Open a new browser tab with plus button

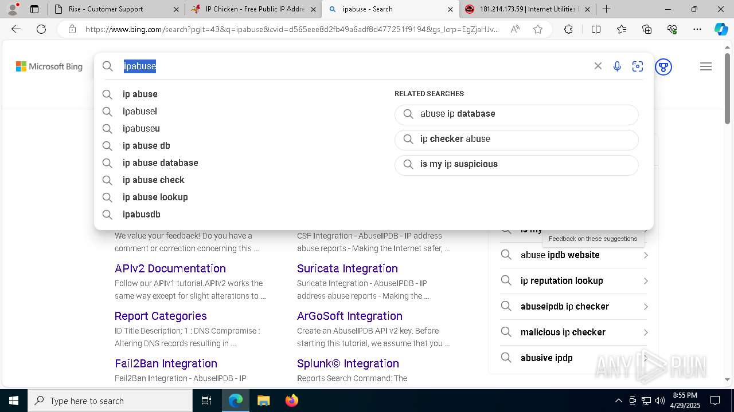point(606,9)
